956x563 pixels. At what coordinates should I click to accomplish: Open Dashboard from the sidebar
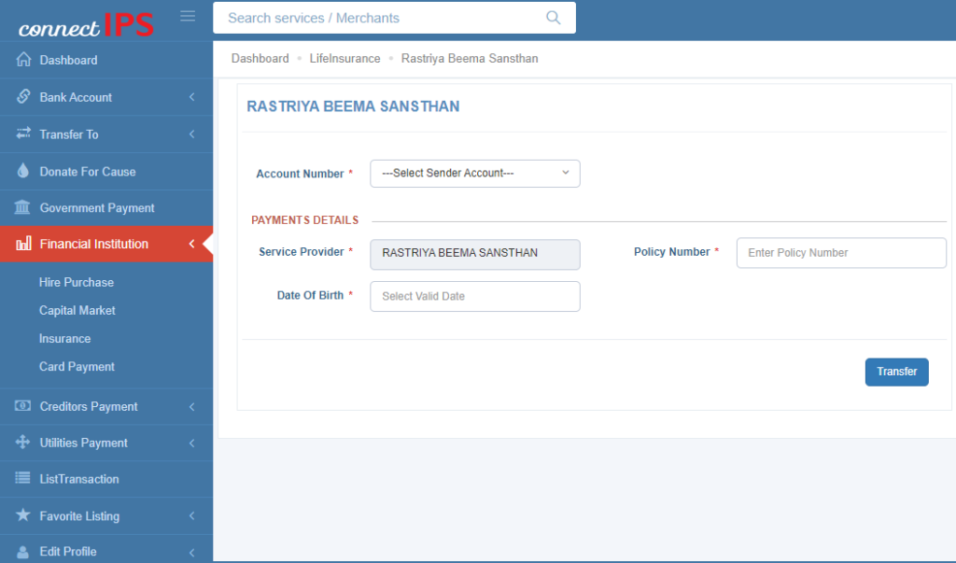pyautogui.click(x=106, y=60)
